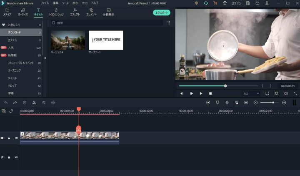300x176 pixels.
Task: Toggle the lock on video track 1
Action: 9,138
